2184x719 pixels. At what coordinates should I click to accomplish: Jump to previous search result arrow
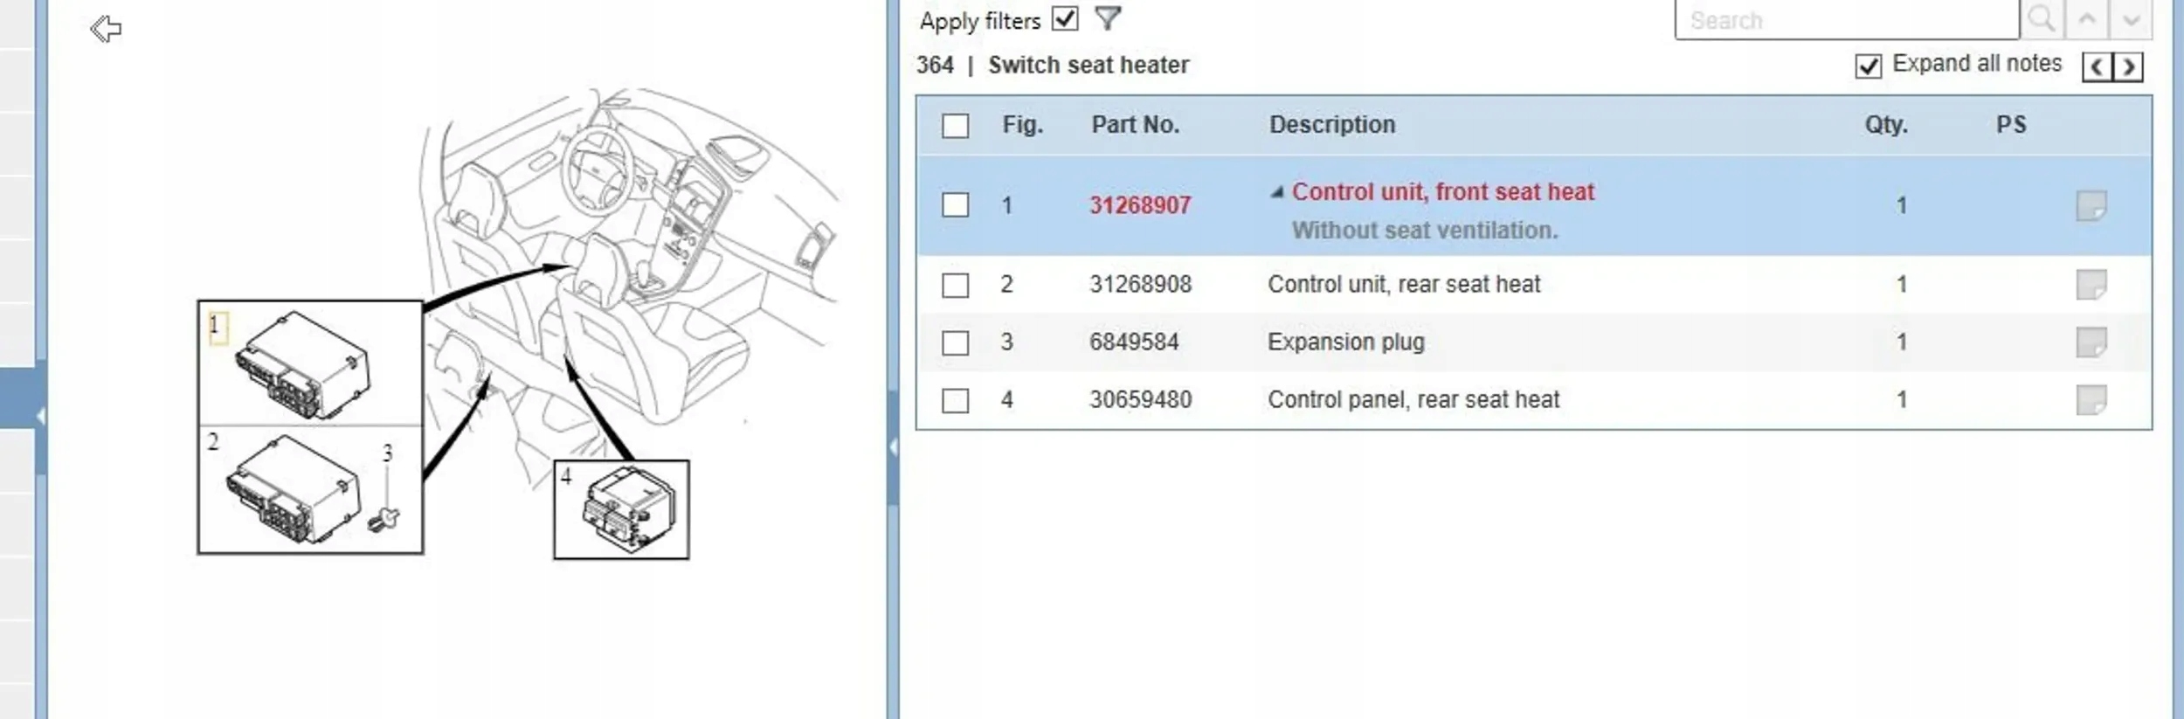(2086, 19)
